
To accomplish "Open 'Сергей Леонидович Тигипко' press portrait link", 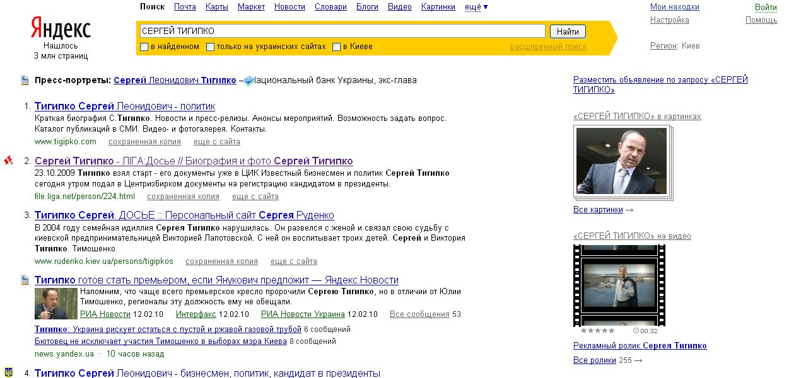I will tap(175, 80).
